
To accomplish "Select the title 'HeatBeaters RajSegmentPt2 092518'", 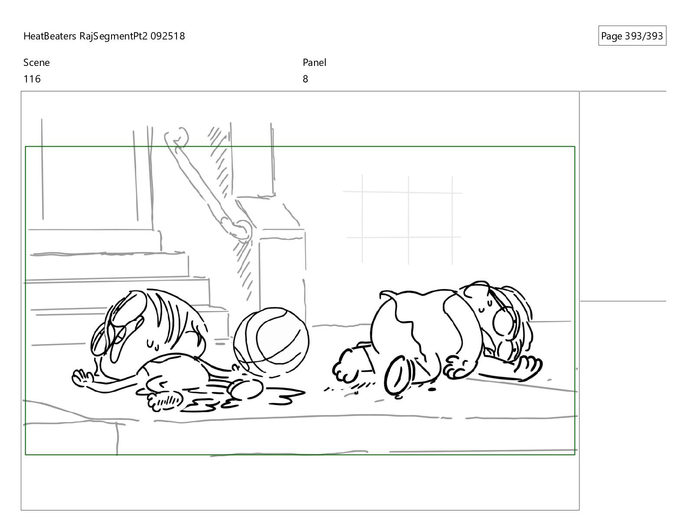I will click(104, 36).
